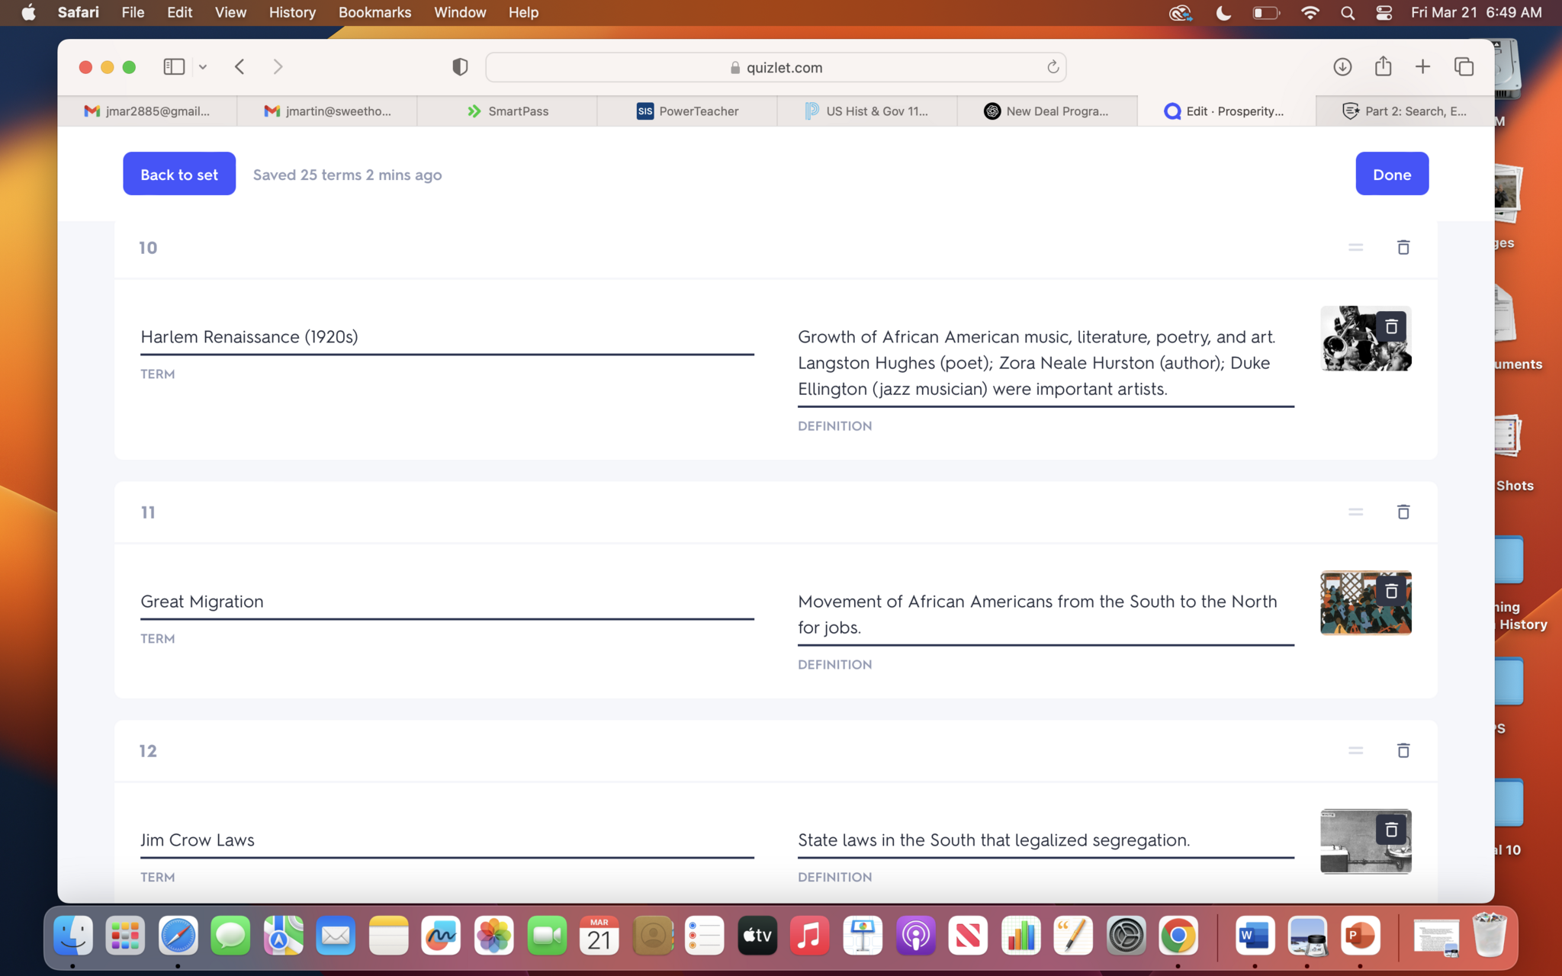
Task: Expand sidebar tab group dropdown arrow
Action: (x=203, y=67)
